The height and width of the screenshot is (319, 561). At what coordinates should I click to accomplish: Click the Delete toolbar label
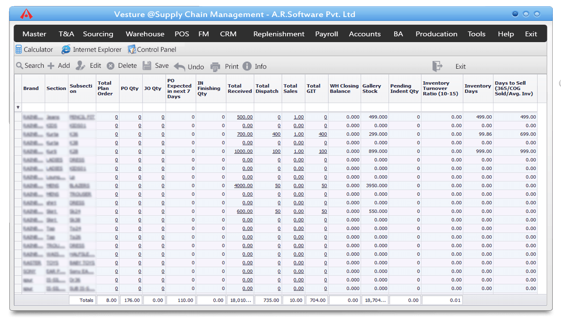(128, 66)
